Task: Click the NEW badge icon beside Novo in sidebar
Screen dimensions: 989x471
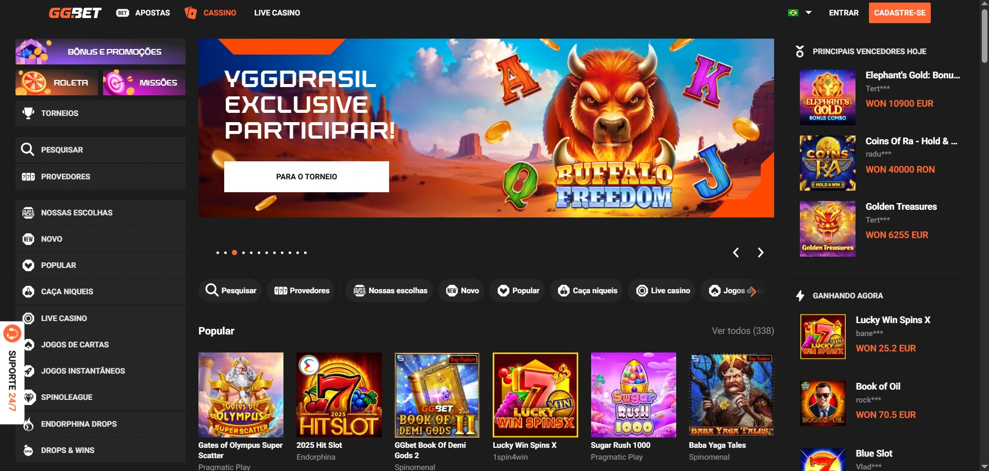Action: click(28, 239)
